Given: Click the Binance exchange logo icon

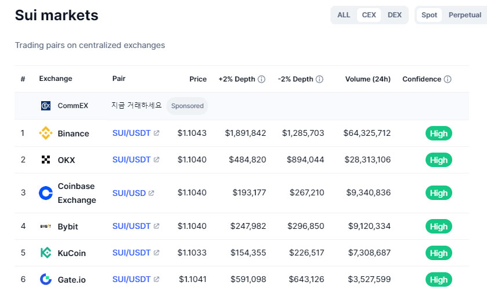Looking at the screenshot, I should (46, 134).
